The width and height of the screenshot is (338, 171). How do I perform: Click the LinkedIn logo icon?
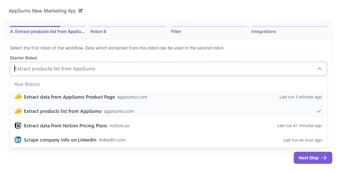click(x=18, y=140)
